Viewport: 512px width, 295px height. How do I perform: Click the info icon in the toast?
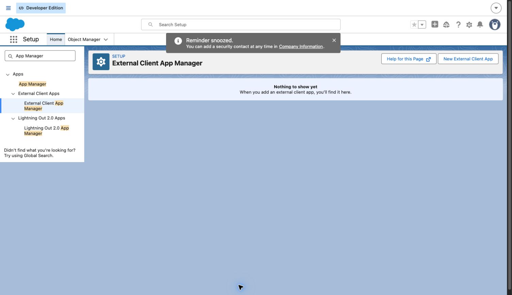(x=178, y=41)
